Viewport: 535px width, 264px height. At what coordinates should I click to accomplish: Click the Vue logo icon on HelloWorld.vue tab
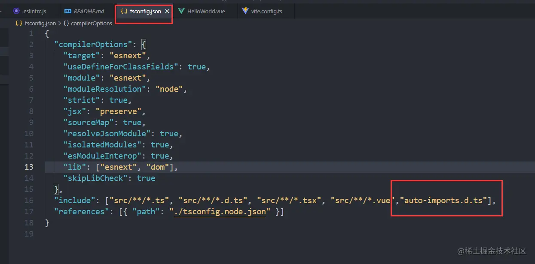(181, 11)
